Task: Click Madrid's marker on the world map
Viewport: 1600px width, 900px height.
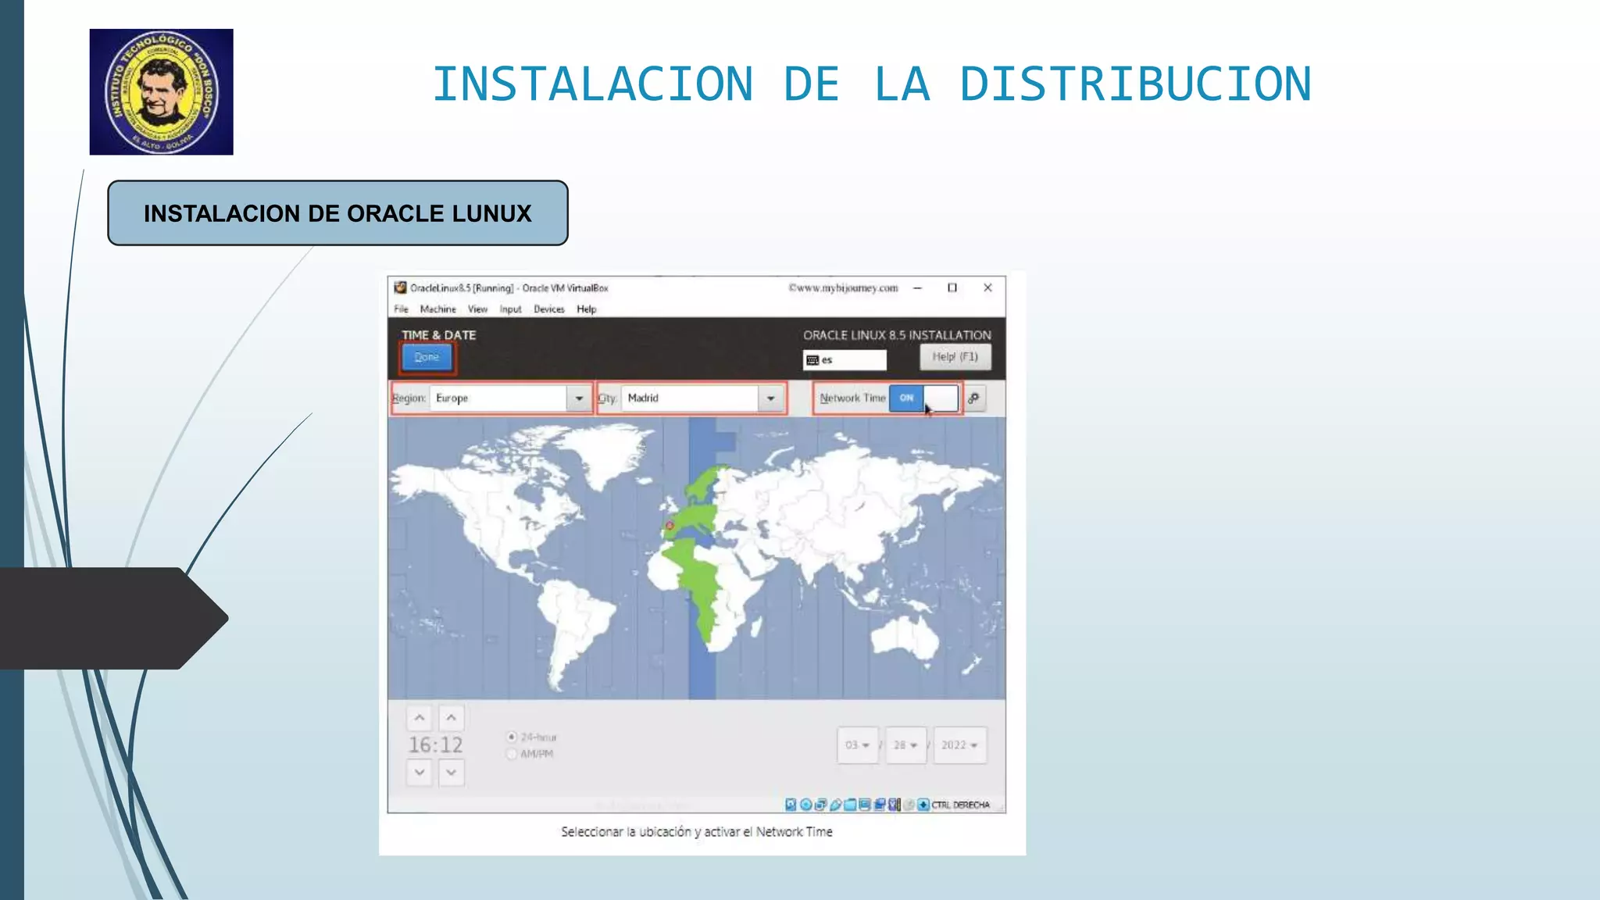Action: pos(670,526)
